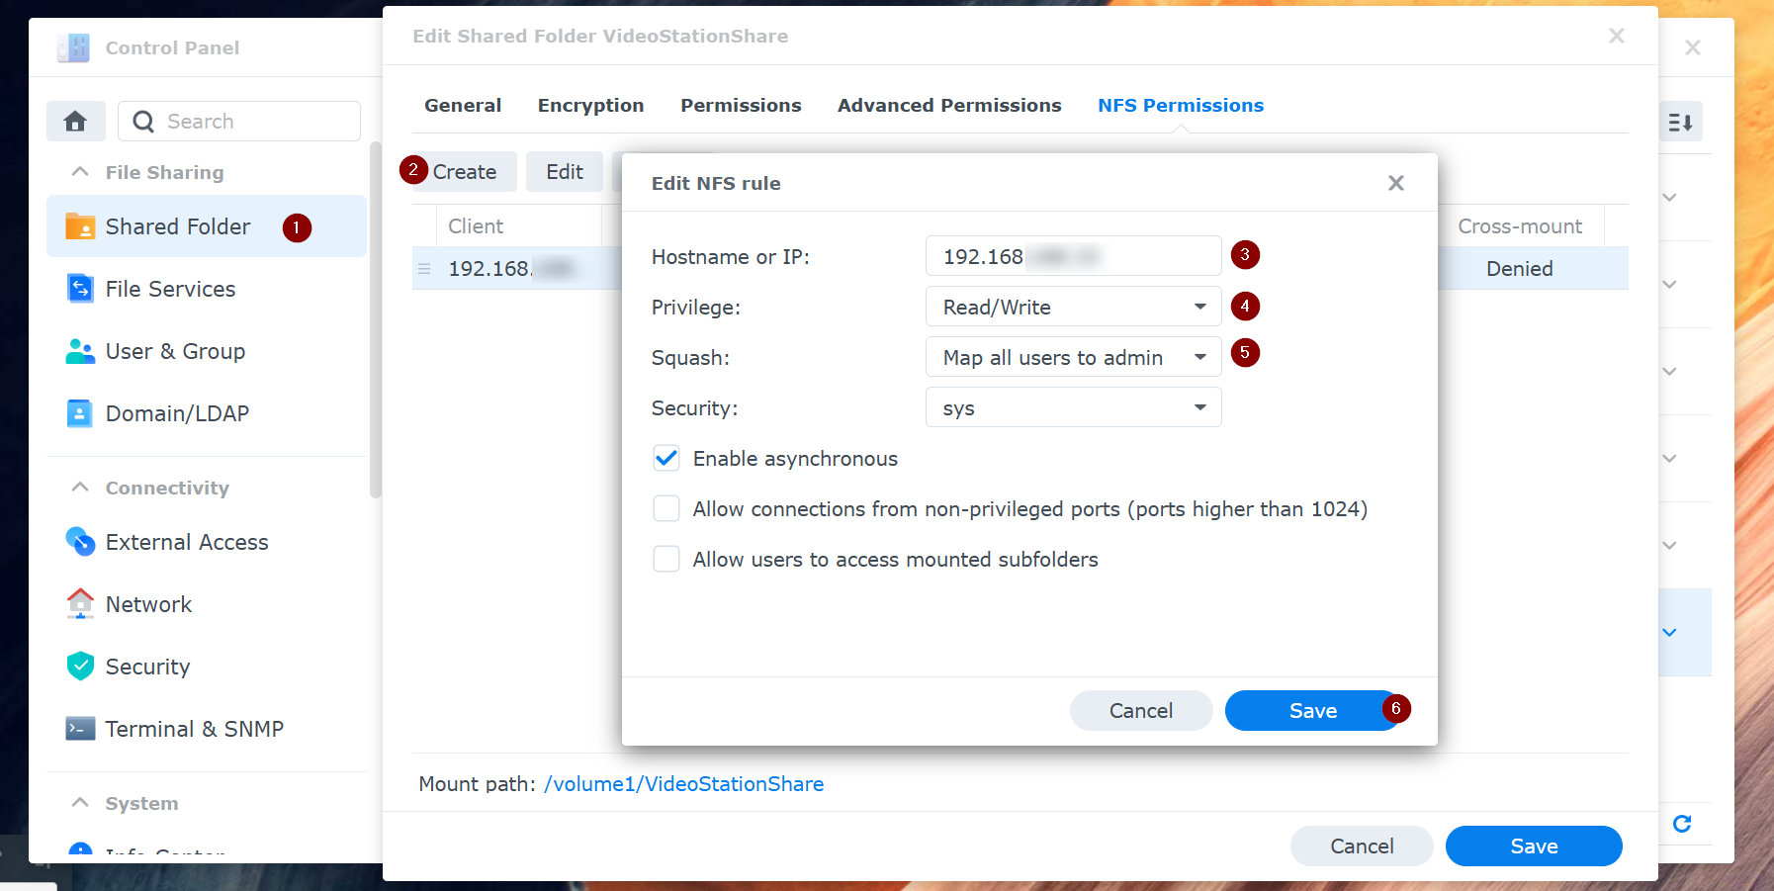This screenshot has width=1774, height=891.
Task: Switch to the Encryption tab
Action: tap(590, 105)
